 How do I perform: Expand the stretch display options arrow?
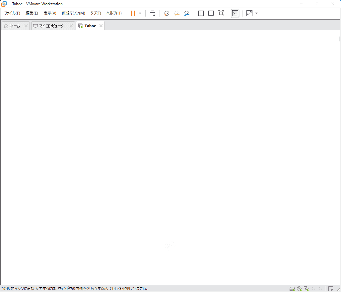256,13
